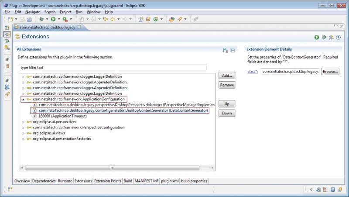Click the Browse... button for class
Image resolution: width=349 pixels, height=197 pixels.
tap(330, 71)
